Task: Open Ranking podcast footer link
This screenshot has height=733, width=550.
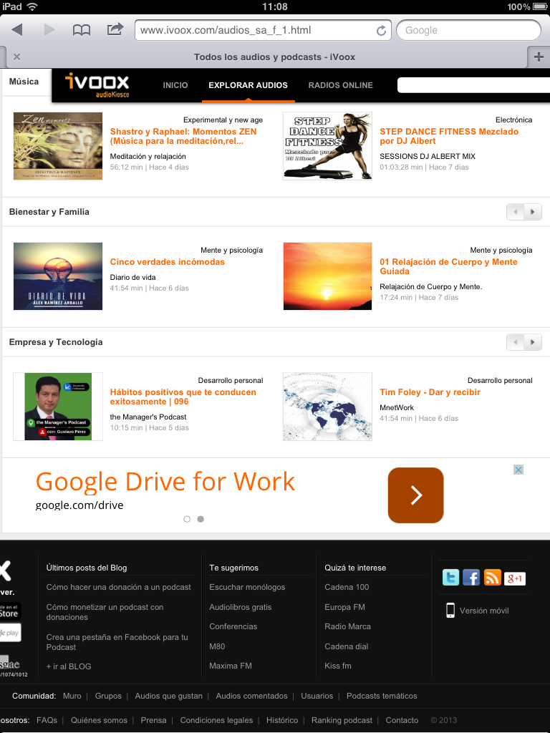Action: (x=342, y=720)
